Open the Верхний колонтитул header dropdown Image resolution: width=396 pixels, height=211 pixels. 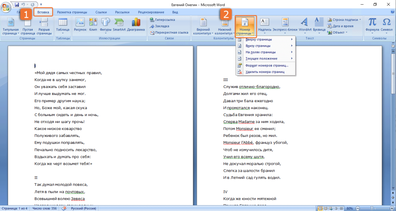point(203,27)
